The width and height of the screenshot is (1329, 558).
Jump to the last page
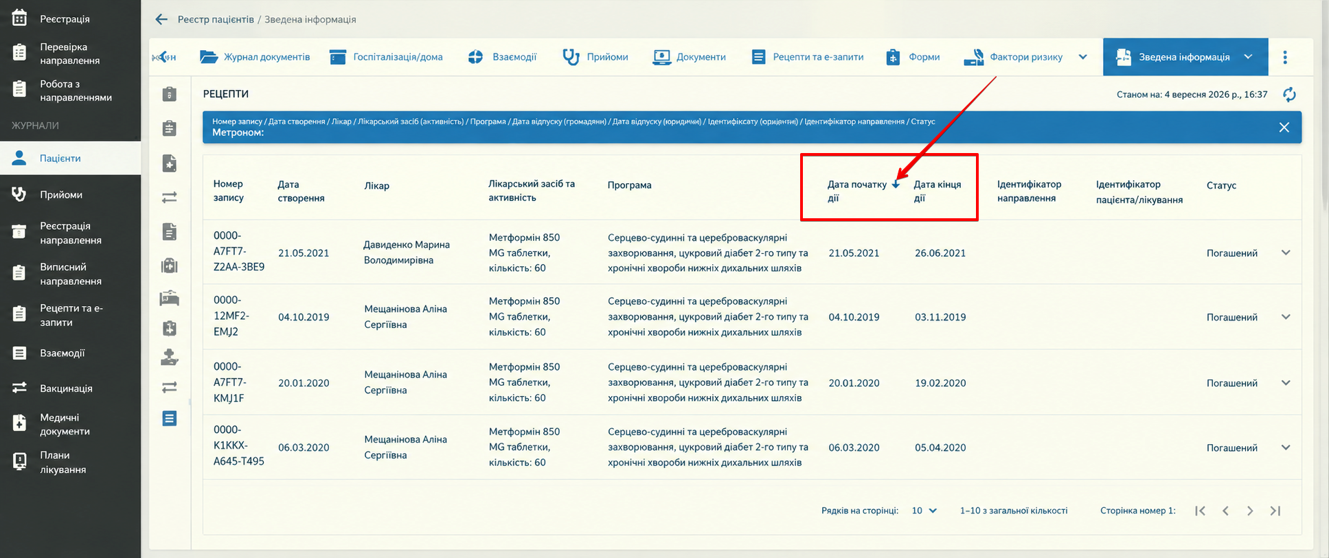1275,511
